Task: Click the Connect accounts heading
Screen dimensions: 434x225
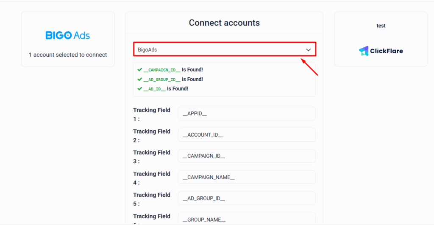Action: tap(224, 23)
